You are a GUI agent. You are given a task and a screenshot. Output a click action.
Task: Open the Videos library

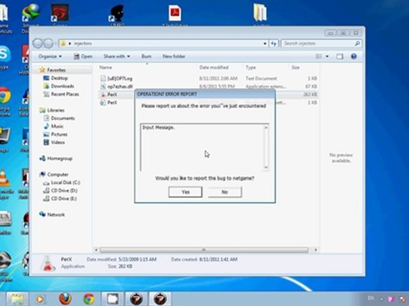pos(58,143)
